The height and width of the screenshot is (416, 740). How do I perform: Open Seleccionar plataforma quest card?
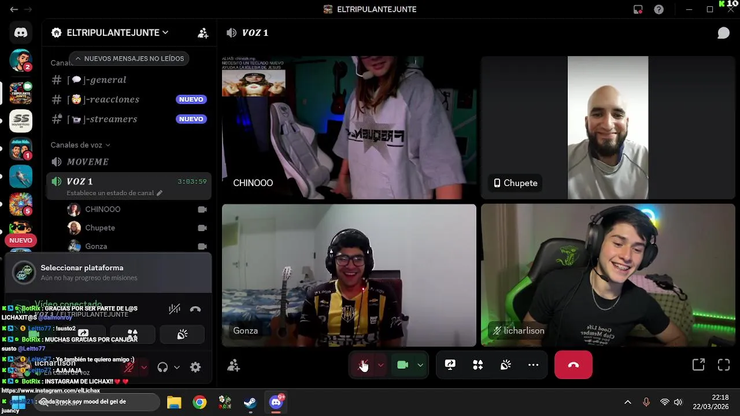108,272
